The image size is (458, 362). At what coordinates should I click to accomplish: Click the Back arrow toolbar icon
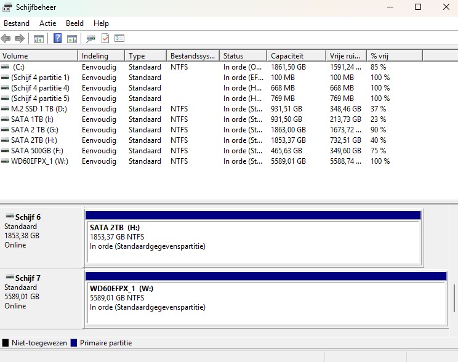click(x=6, y=38)
